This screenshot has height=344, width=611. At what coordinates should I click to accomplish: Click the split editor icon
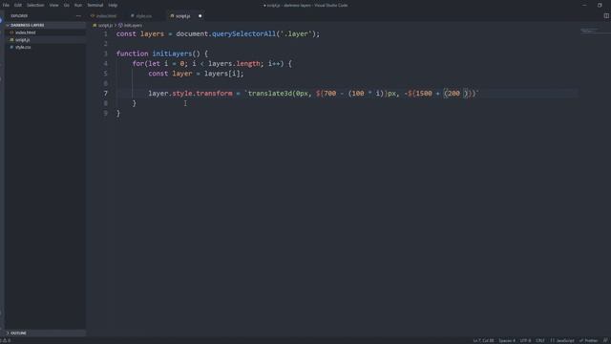[606, 16]
